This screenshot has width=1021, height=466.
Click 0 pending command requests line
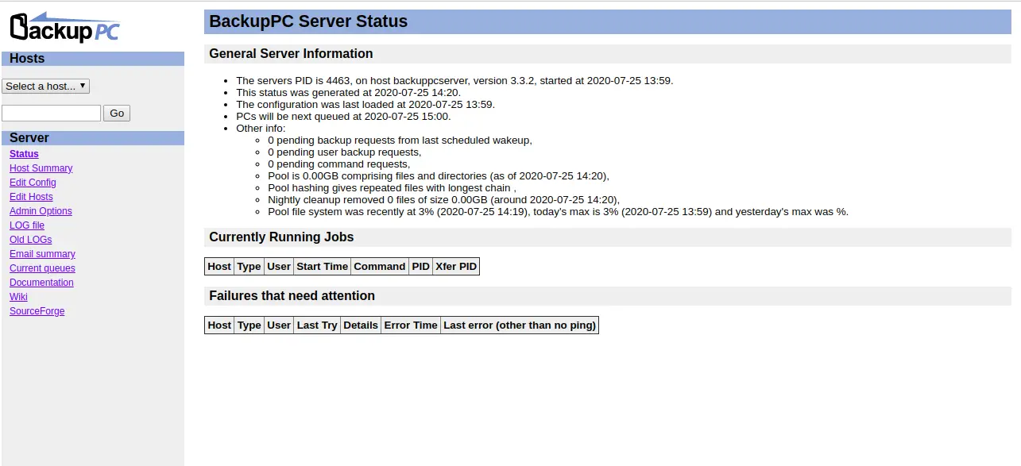click(339, 164)
